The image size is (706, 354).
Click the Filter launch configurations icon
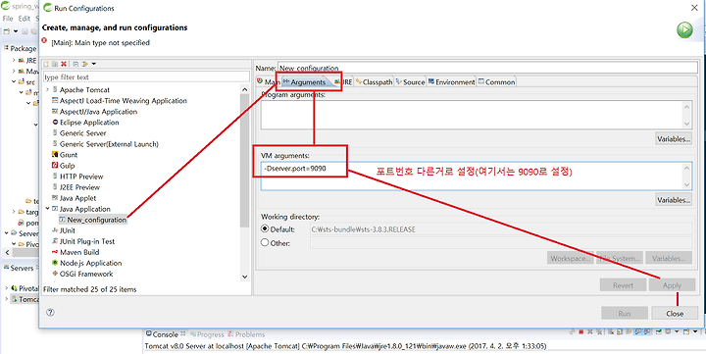click(84, 64)
